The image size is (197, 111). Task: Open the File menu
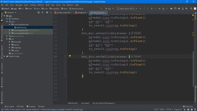[2, 5]
